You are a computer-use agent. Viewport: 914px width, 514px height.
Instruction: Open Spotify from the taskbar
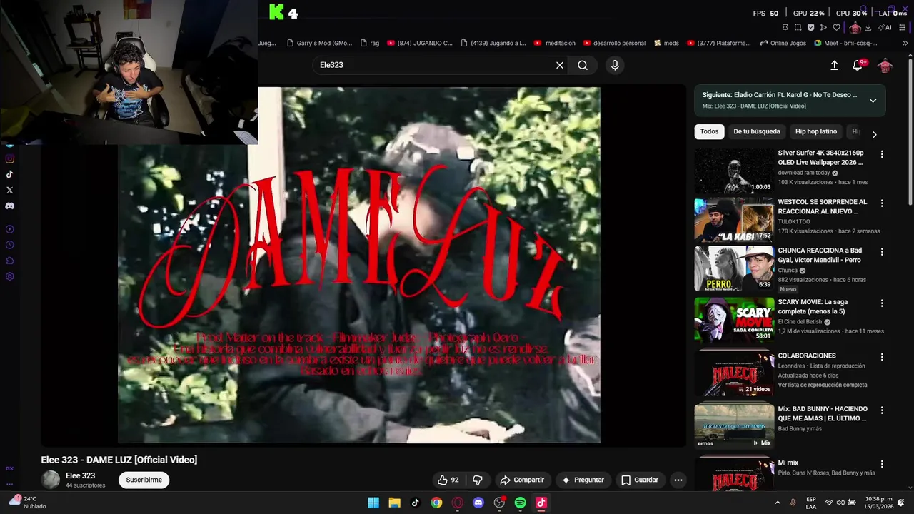[520, 503]
